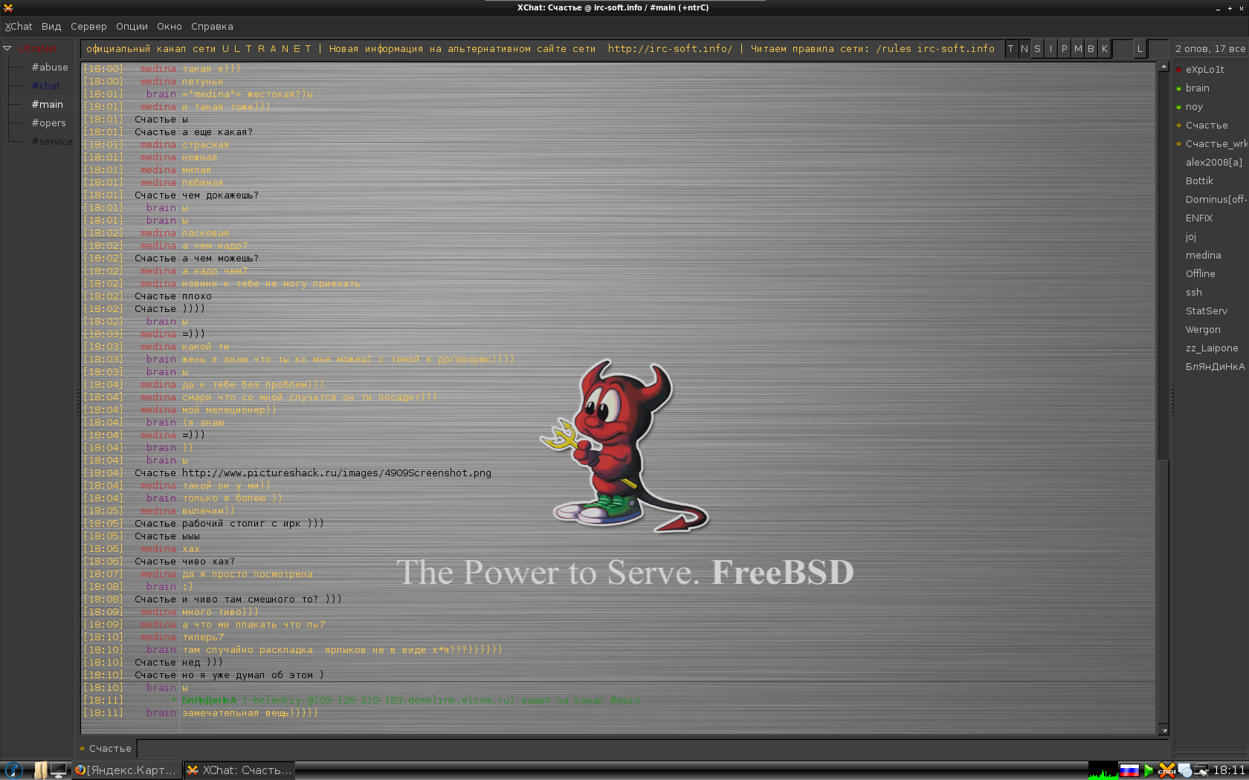The height and width of the screenshot is (780, 1249).
Task: Select the #abuse channel
Action: [50, 67]
